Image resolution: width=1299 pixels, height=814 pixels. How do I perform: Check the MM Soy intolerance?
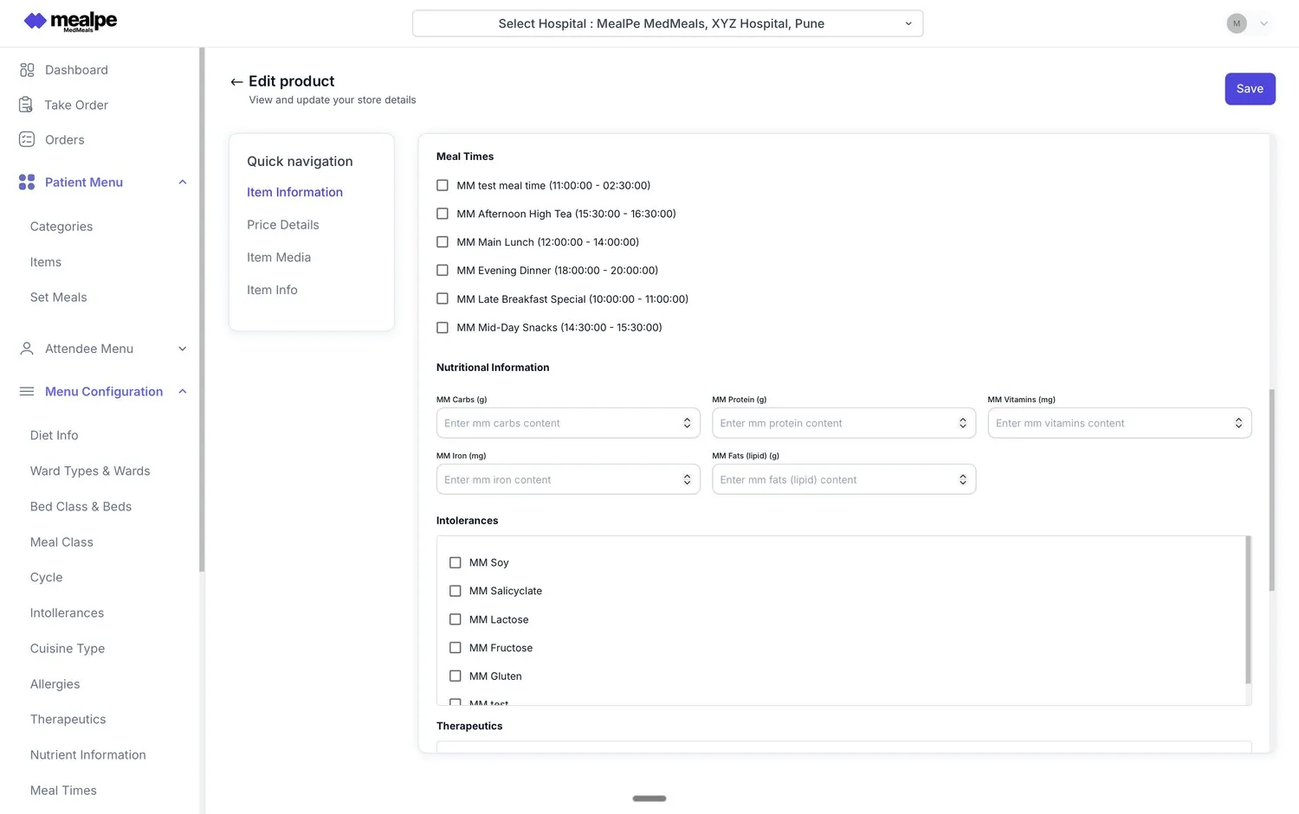click(456, 562)
